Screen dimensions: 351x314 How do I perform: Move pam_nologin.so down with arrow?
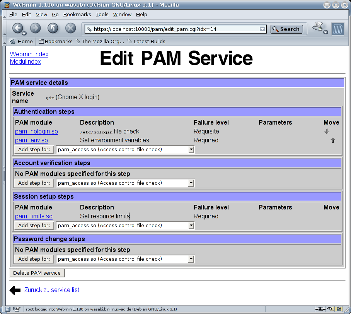click(327, 131)
